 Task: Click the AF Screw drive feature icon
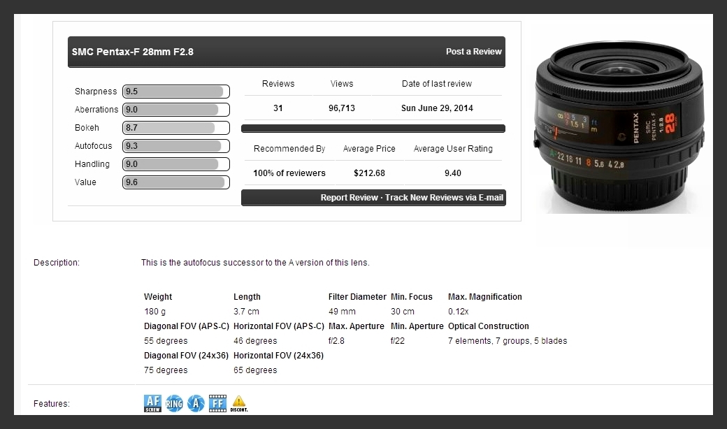coord(152,403)
